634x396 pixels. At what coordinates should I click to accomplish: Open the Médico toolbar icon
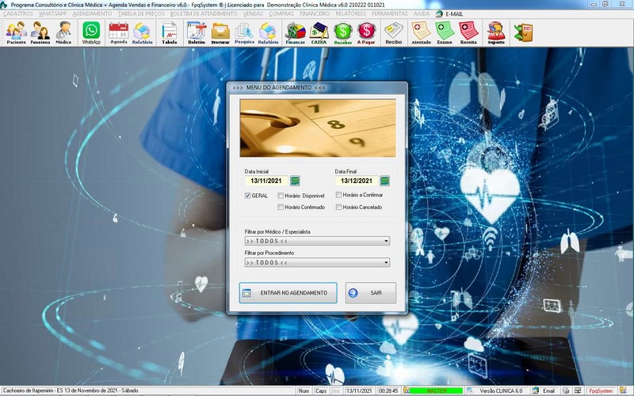point(63,32)
